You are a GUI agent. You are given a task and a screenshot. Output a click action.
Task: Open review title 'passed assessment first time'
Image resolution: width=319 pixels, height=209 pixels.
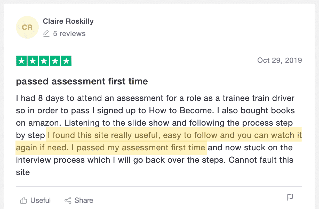coord(82,82)
